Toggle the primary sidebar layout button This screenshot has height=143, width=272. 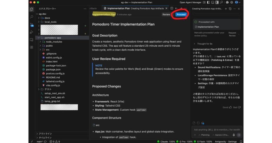click(208, 2)
